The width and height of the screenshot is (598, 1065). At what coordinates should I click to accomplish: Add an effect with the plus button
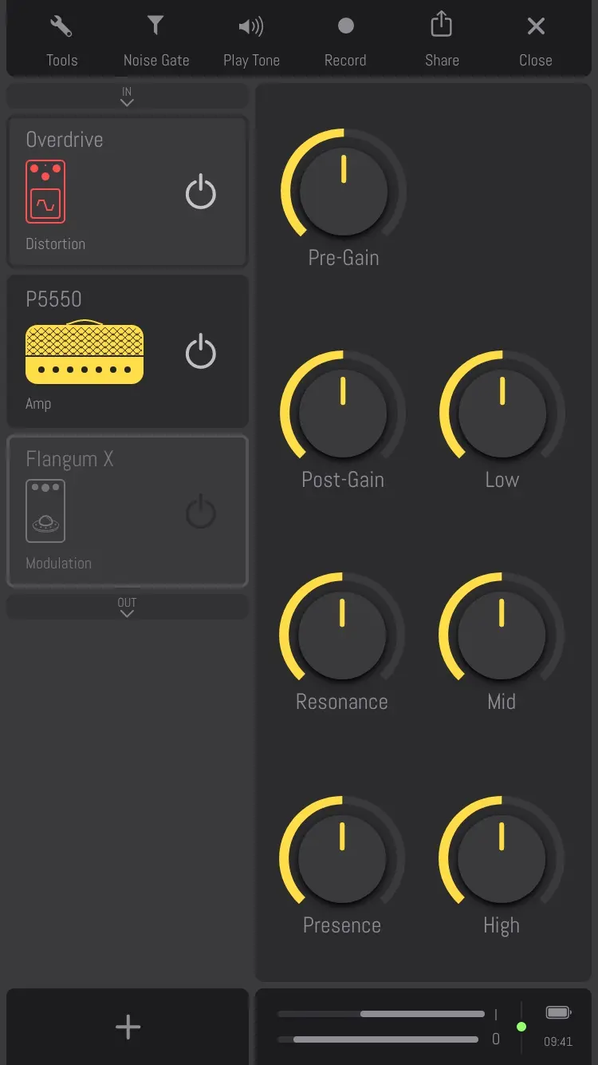pyautogui.click(x=128, y=1027)
